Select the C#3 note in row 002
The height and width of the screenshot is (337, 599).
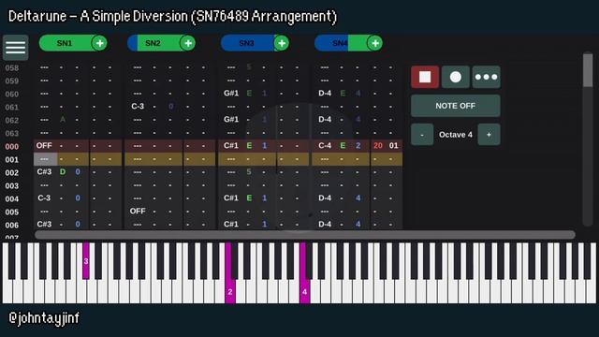coord(44,172)
